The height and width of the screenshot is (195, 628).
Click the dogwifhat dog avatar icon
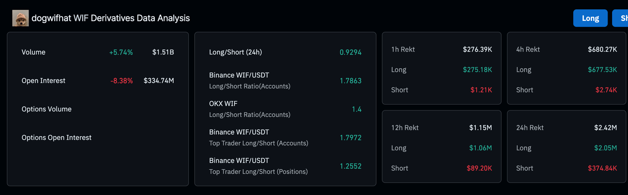[20, 18]
